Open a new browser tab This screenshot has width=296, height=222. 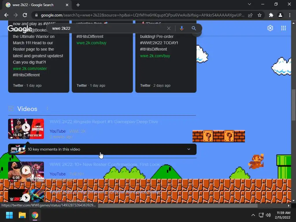(x=78, y=5)
